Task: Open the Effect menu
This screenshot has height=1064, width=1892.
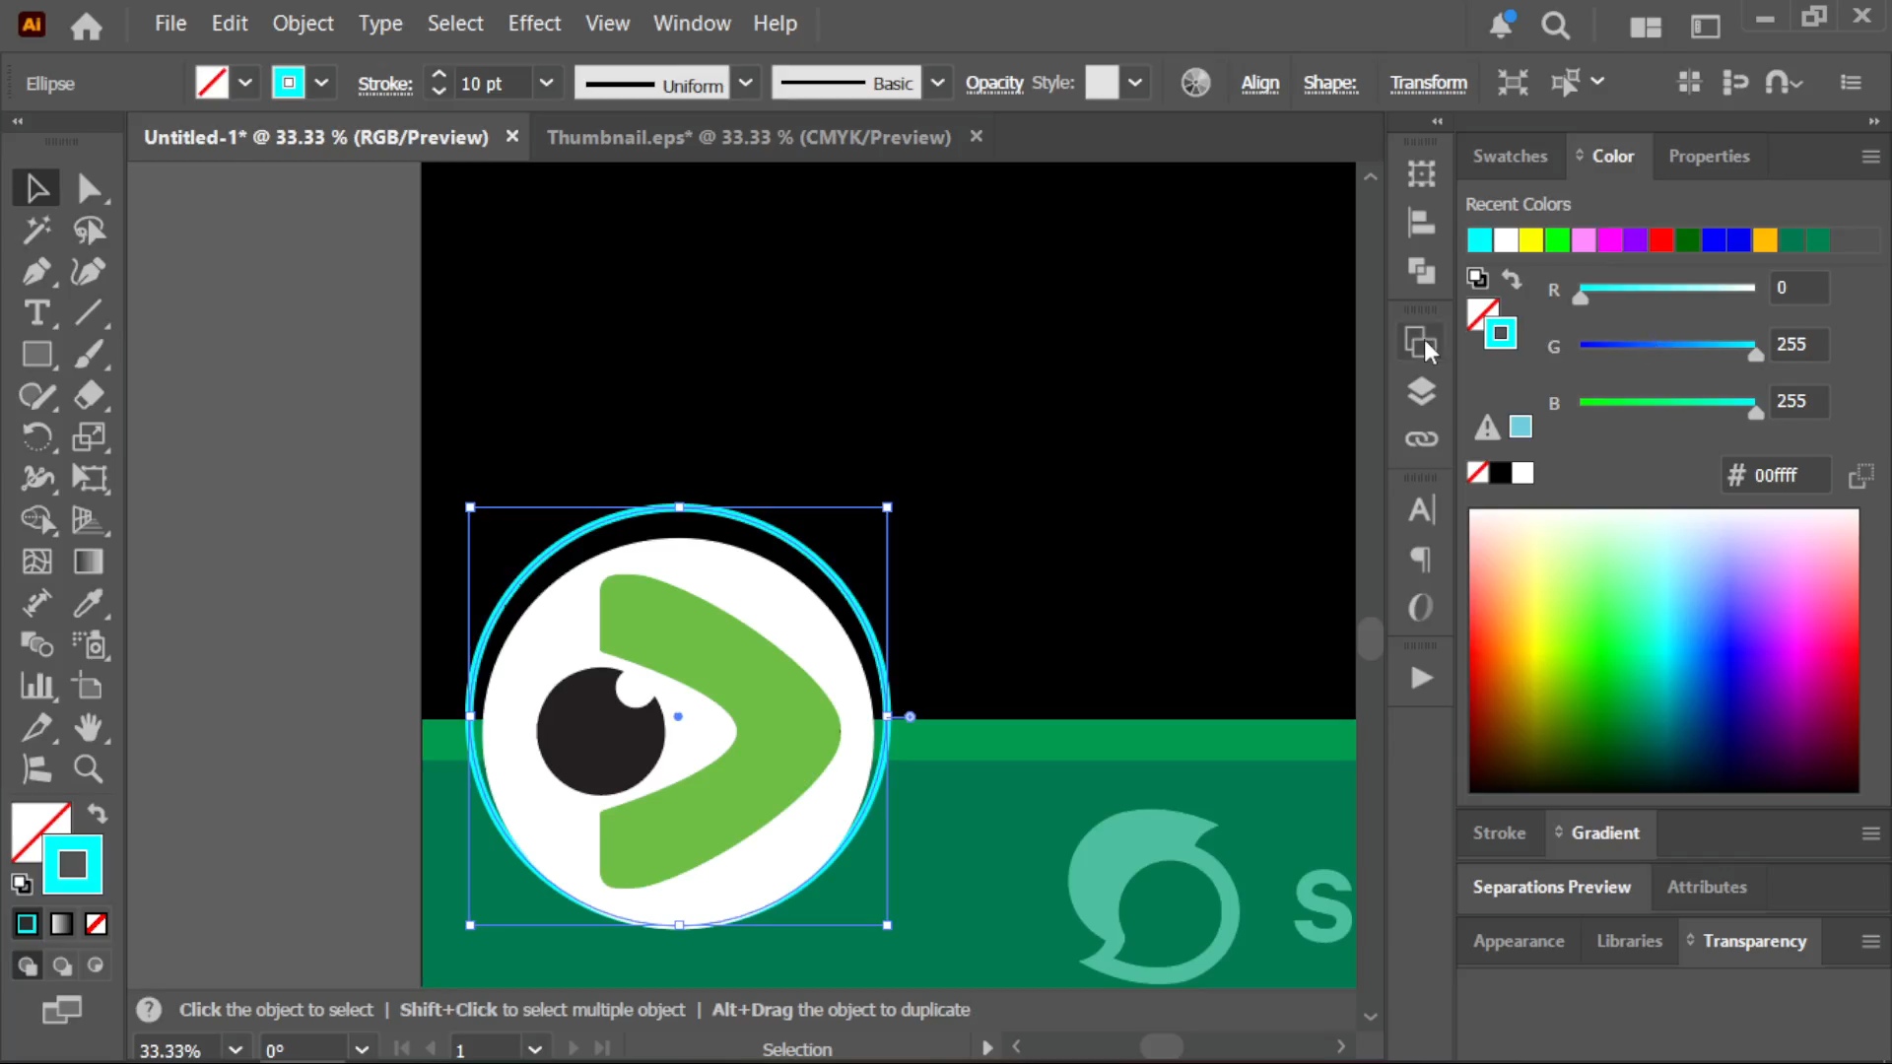Action: pos(534,24)
